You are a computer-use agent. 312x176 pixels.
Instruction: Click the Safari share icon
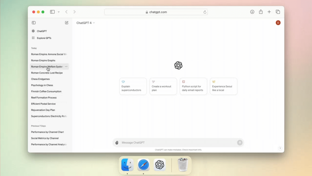click(261, 12)
